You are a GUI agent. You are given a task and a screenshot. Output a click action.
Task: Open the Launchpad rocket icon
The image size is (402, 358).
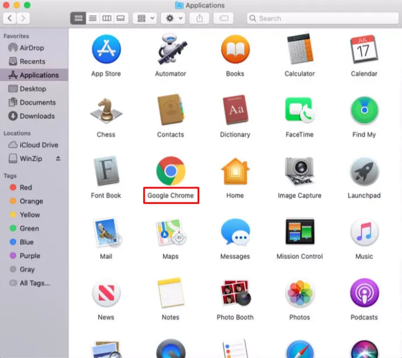(x=364, y=171)
